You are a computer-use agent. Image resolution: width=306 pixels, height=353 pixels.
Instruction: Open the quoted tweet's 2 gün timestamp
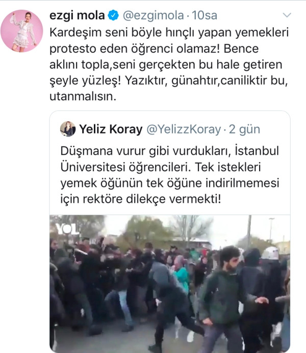click(244, 129)
